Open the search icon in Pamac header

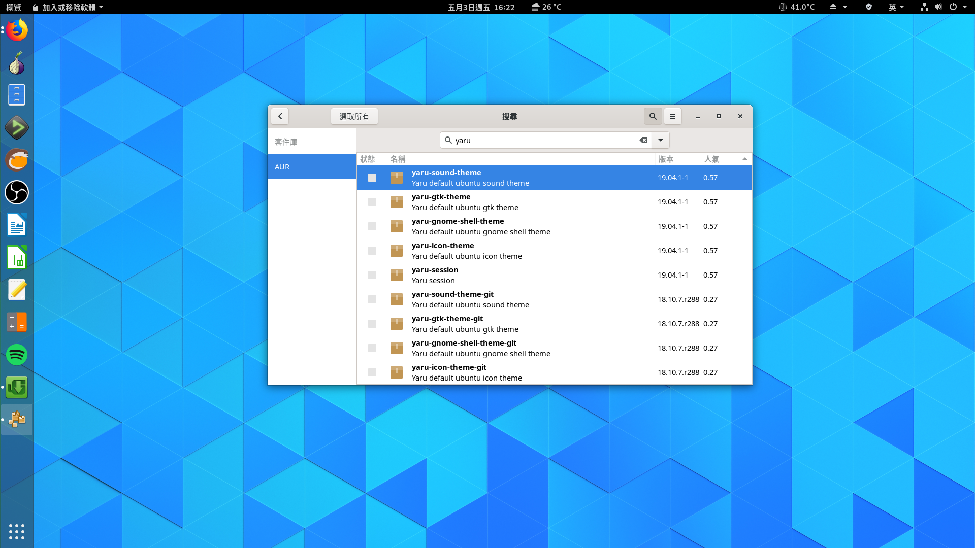[653, 116]
